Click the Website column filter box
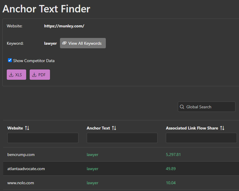This screenshot has width=239, height=191. click(x=43, y=138)
